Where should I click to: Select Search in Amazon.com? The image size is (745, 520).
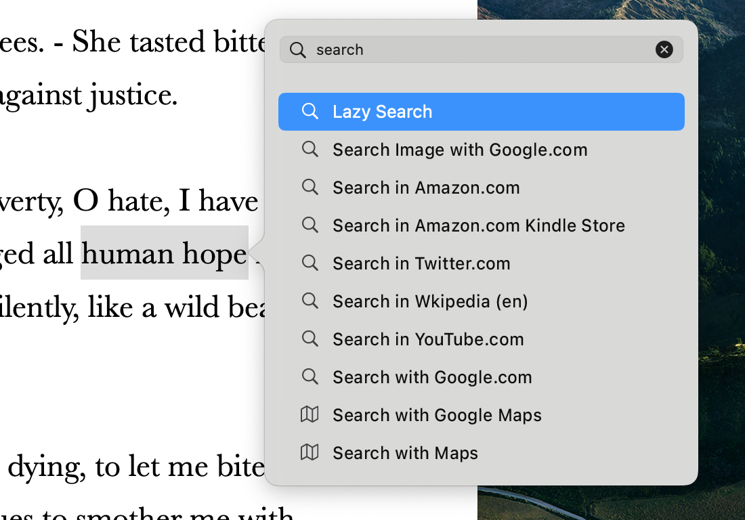[x=482, y=188]
